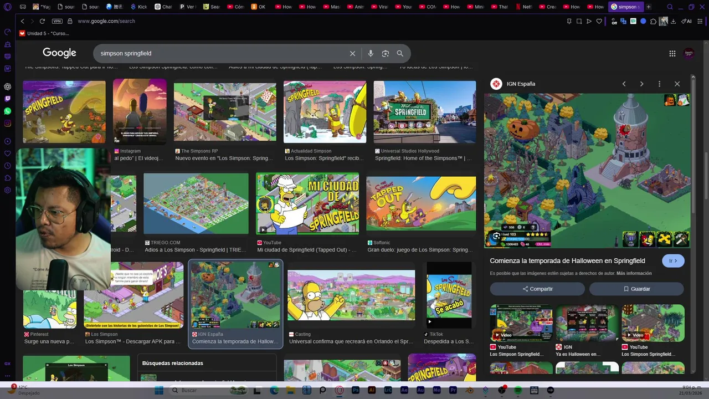Open the Casting Homer Universal thumbnail
709x399 pixels.
coord(351,295)
